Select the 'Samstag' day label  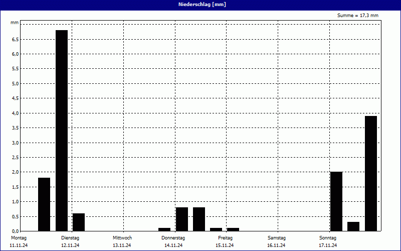[x=277, y=238]
